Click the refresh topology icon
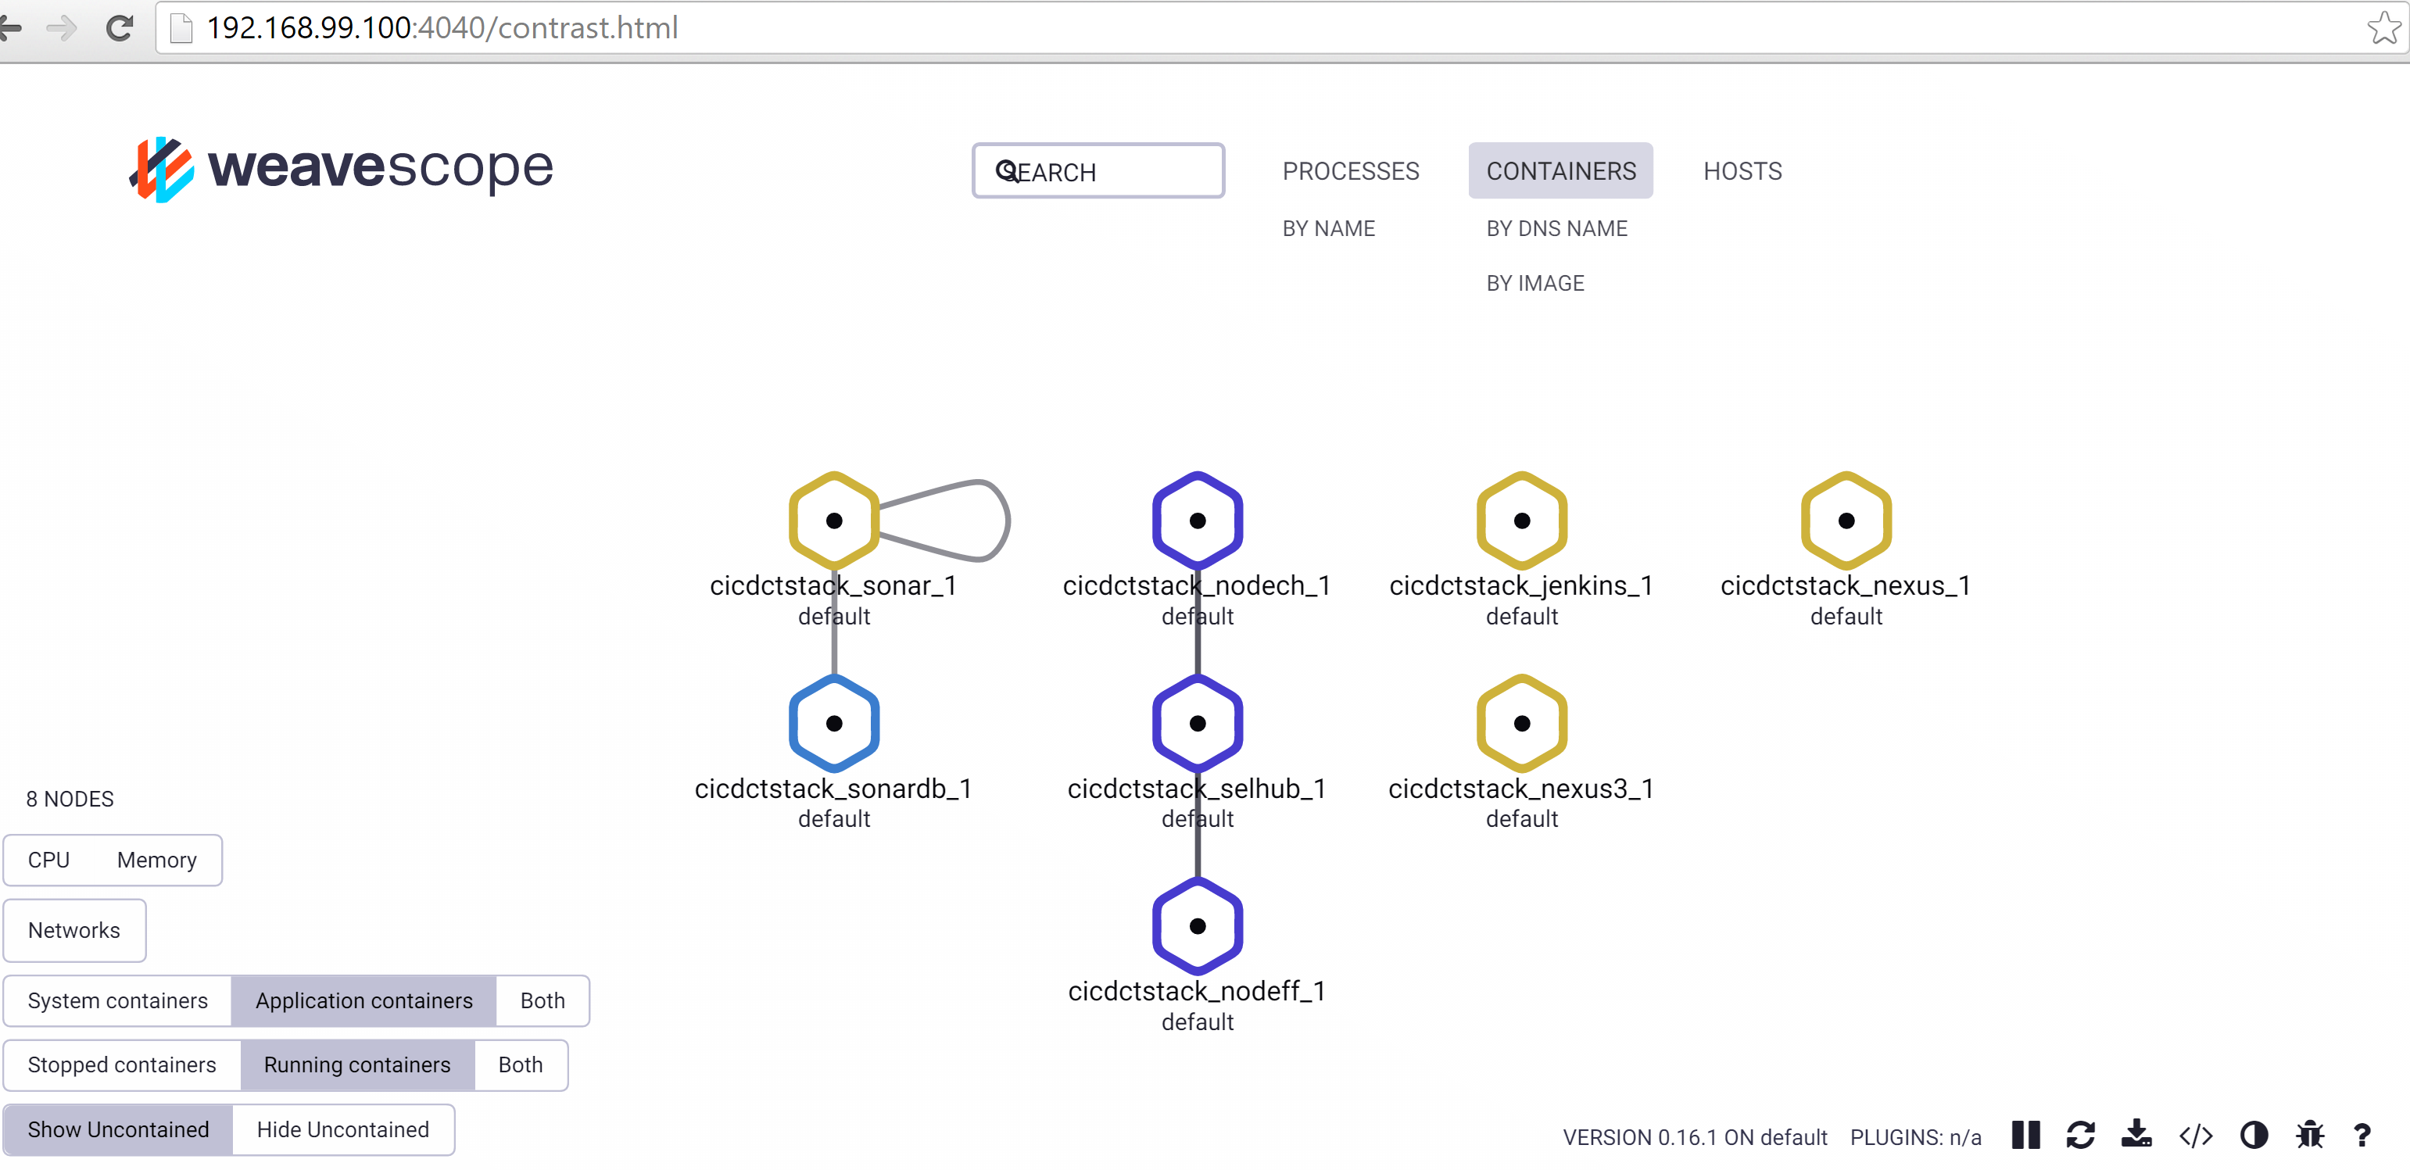This screenshot has height=1170, width=2410. [x=2080, y=1135]
